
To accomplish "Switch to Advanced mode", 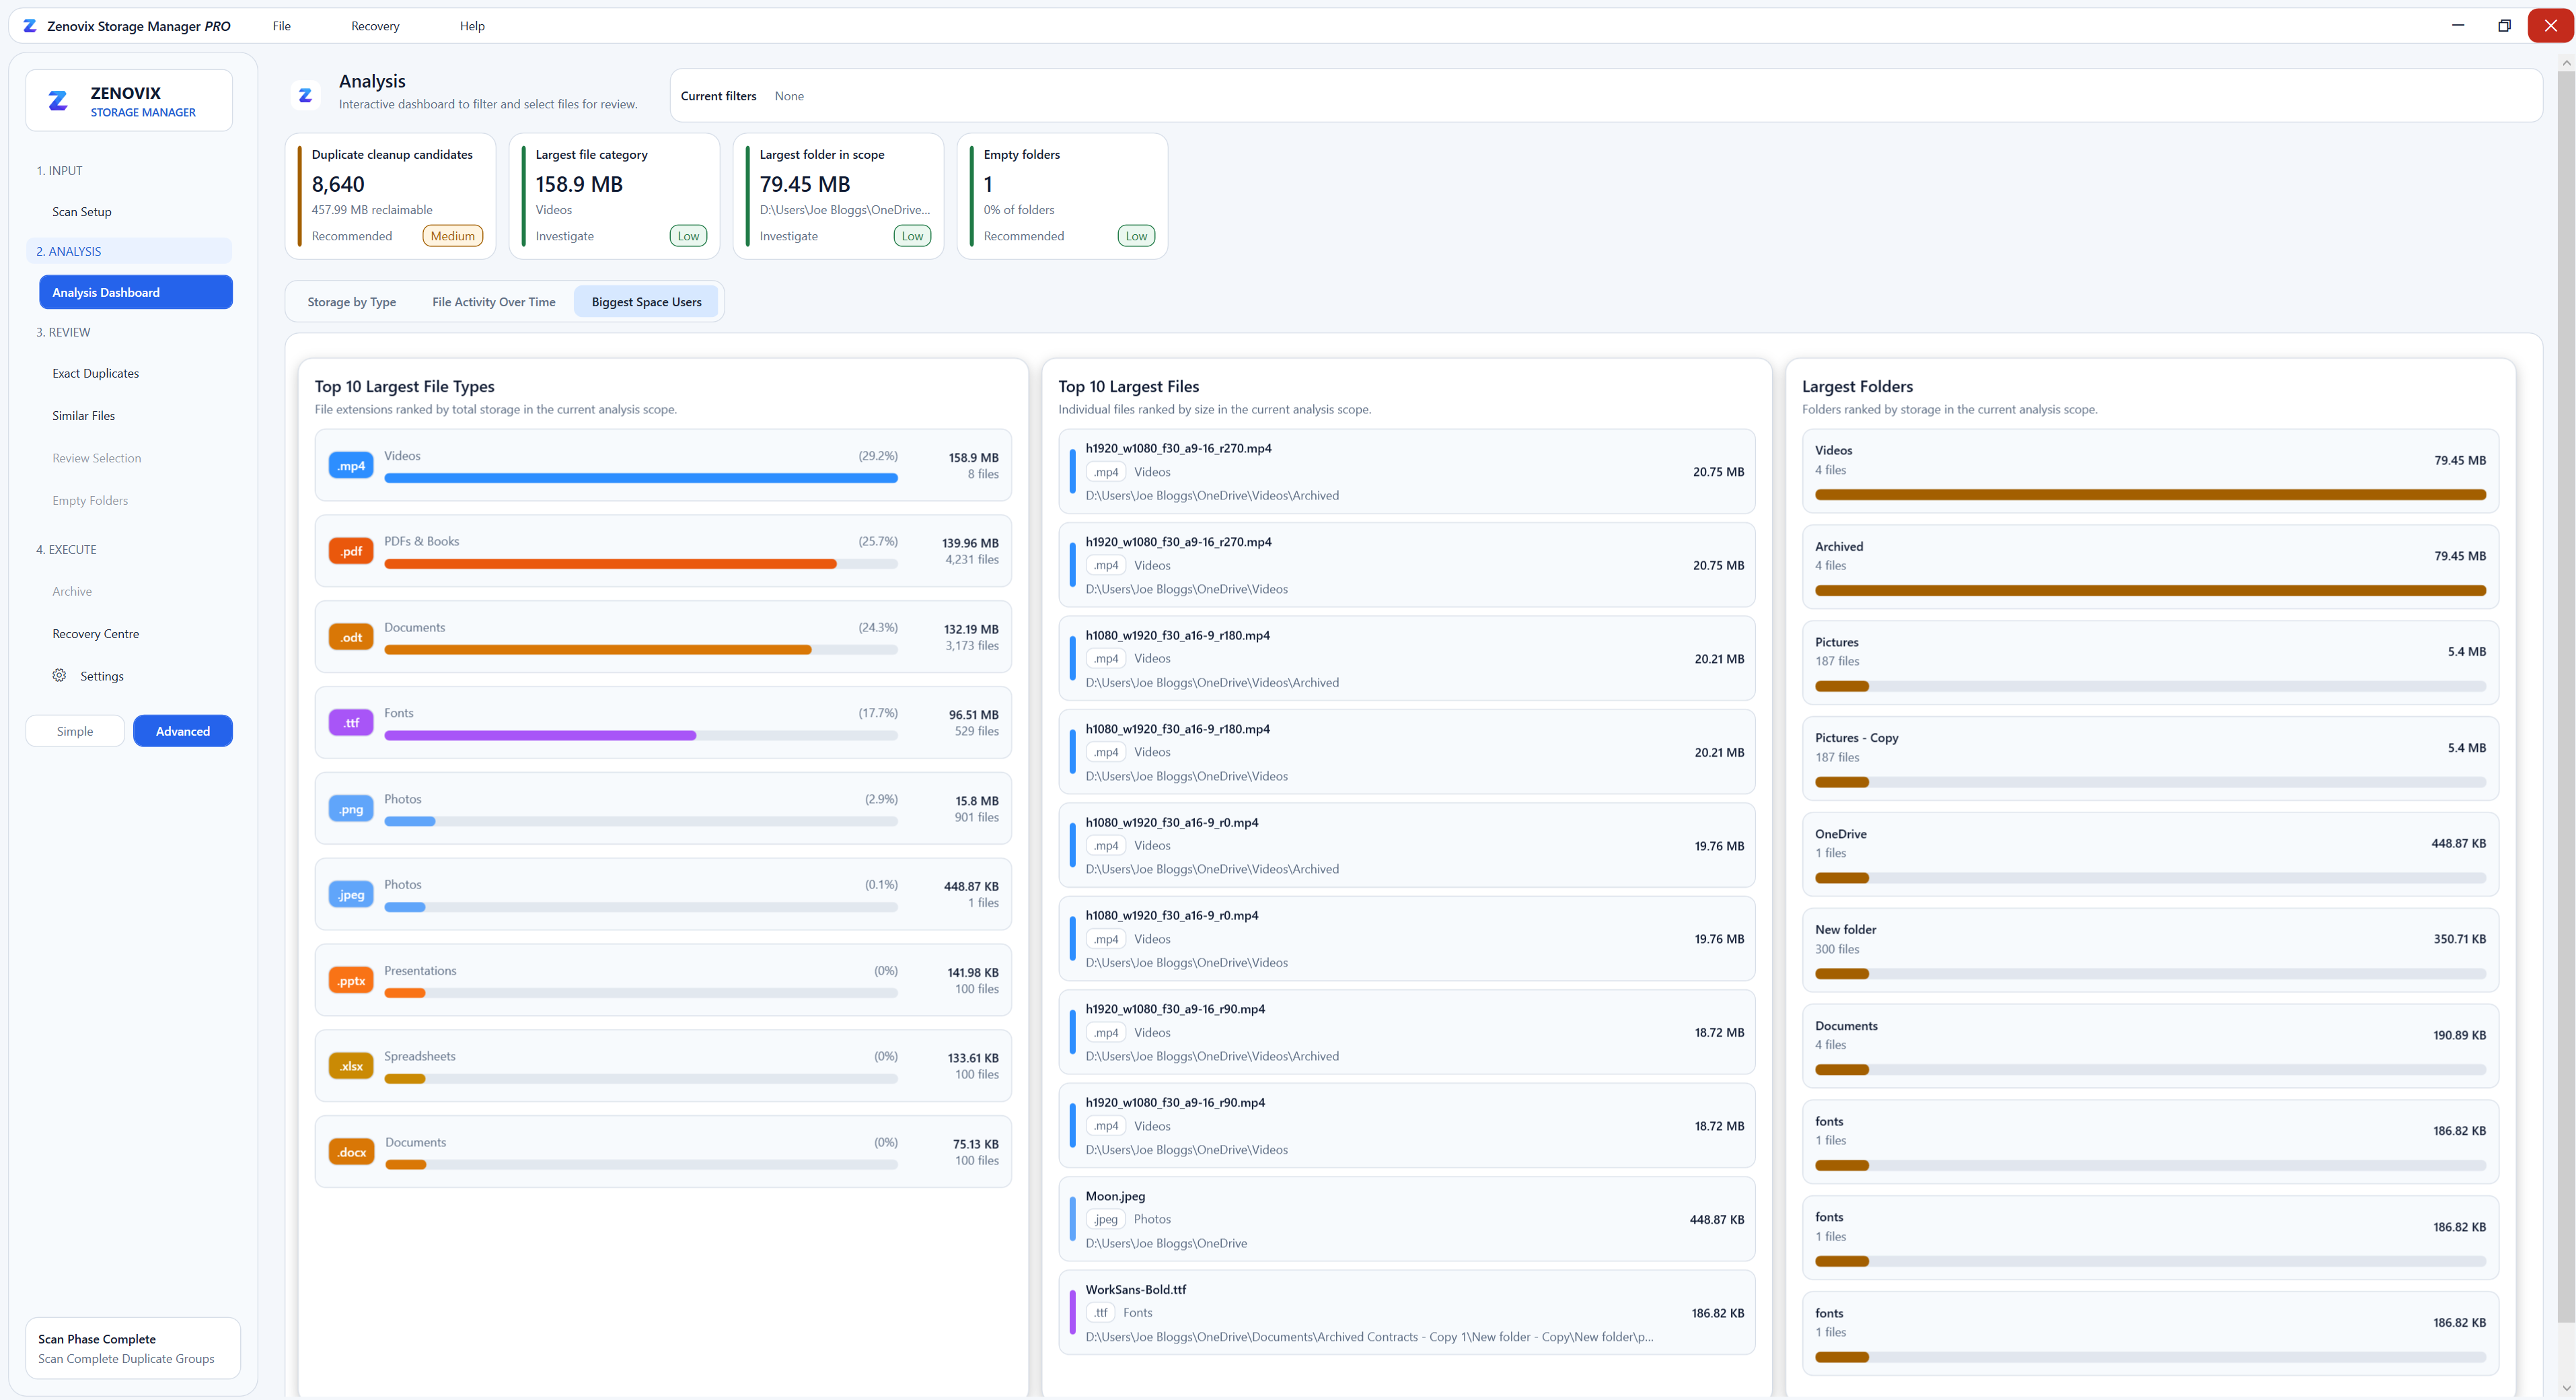I will [183, 730].
